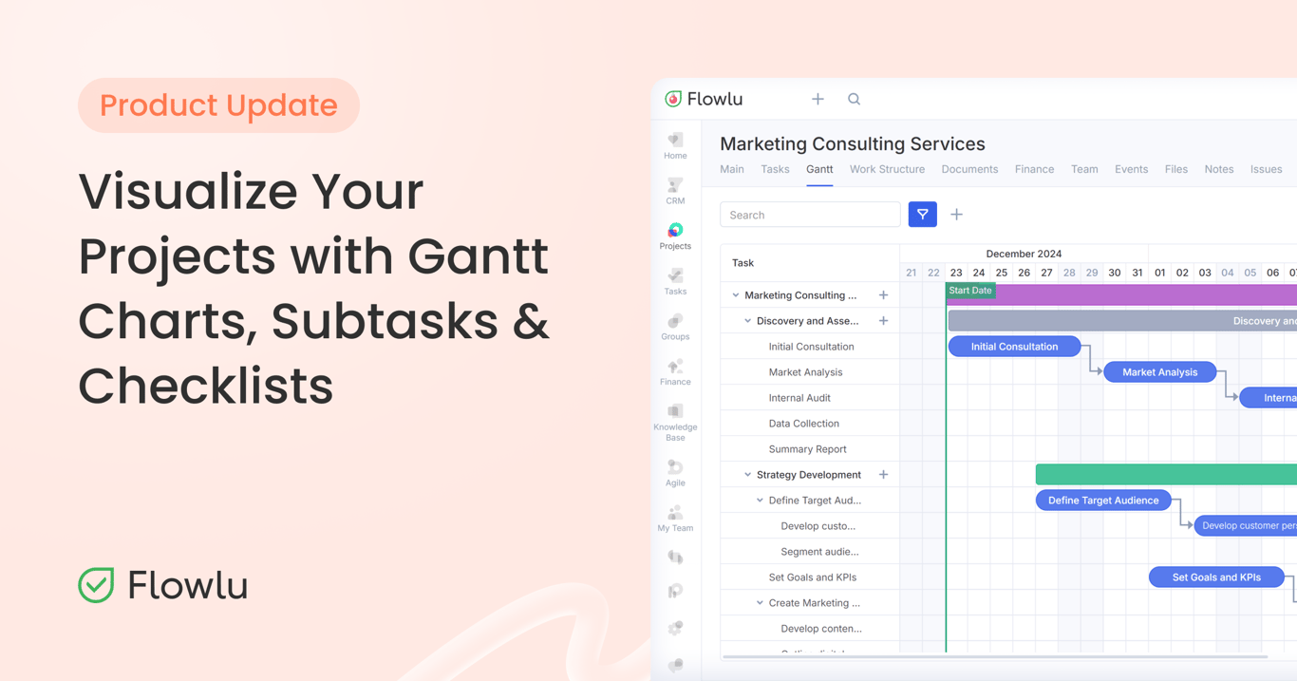Click the blue filter funnel button

[923, 215]
